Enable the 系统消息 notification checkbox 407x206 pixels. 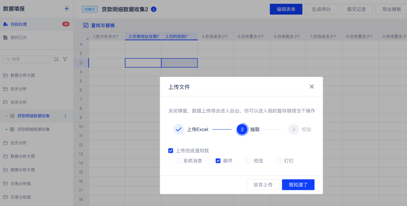(178, 161)
